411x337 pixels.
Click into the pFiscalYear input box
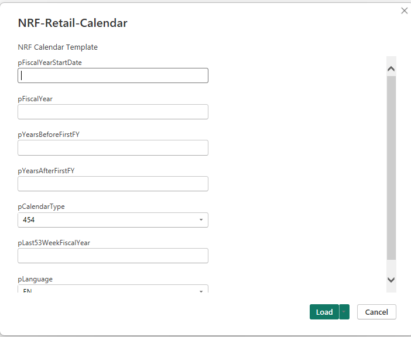[113, 112]
